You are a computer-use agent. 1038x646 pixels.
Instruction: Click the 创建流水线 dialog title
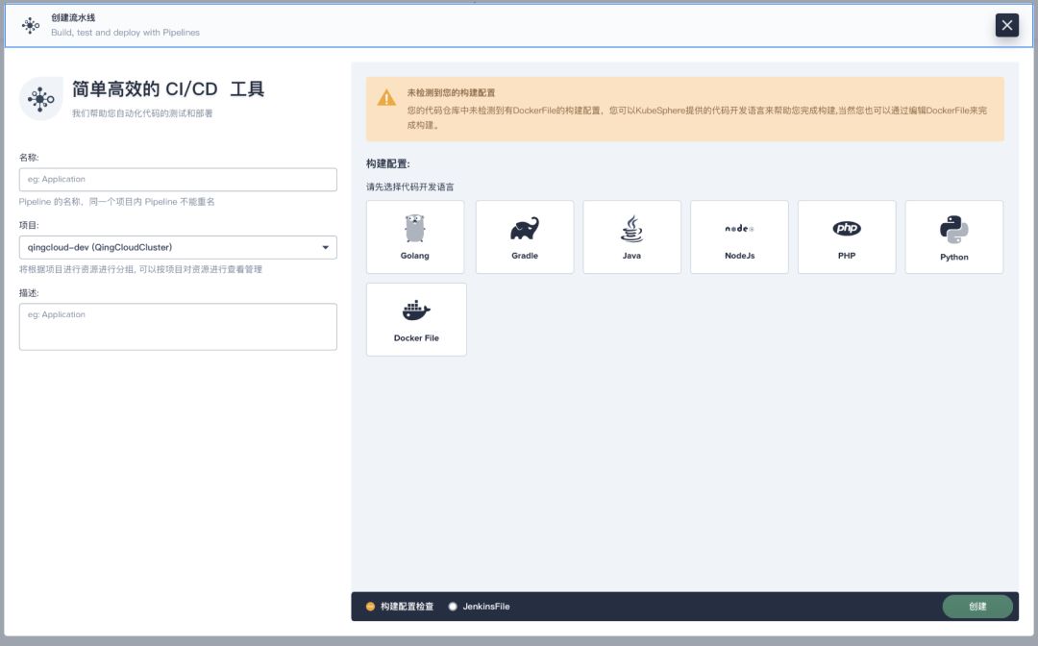click(x=73, y=18)
